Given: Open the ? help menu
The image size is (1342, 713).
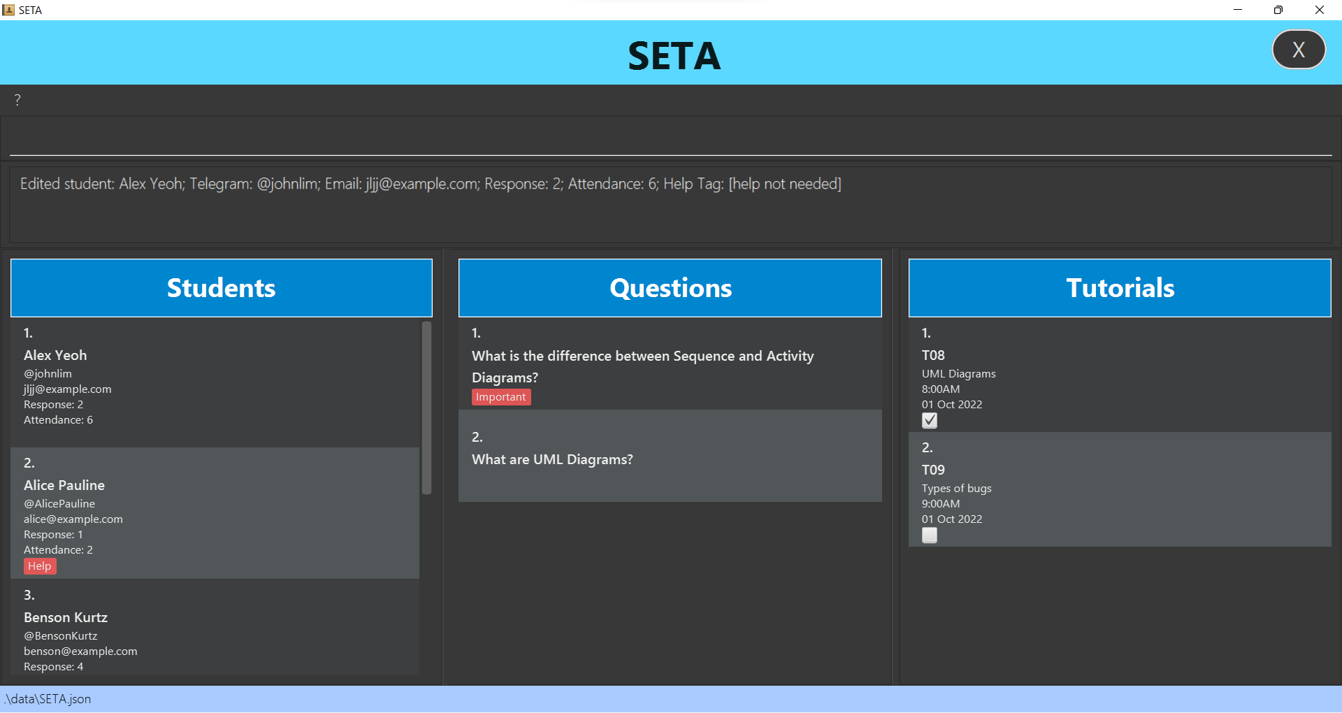Looking at the screenshot, I should tap(17, 100).
